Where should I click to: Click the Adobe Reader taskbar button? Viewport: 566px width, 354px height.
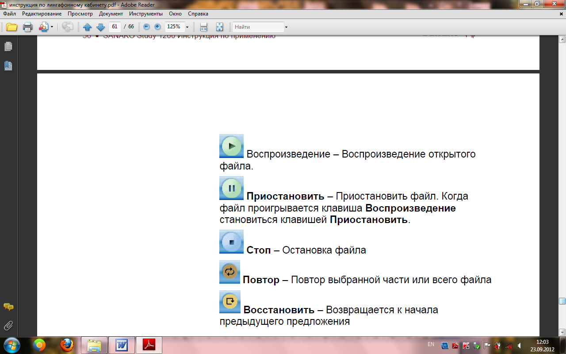149,345
